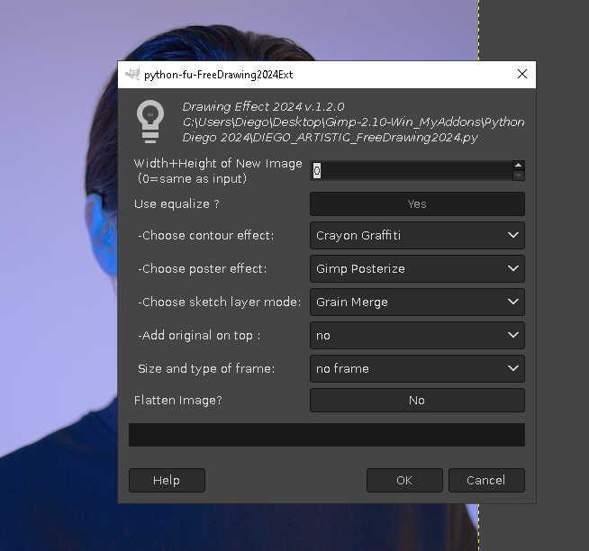Screen dimensions: 589x551
Task: Click the 'Use equalize ?' label
Action: click(x=177, y=204)
